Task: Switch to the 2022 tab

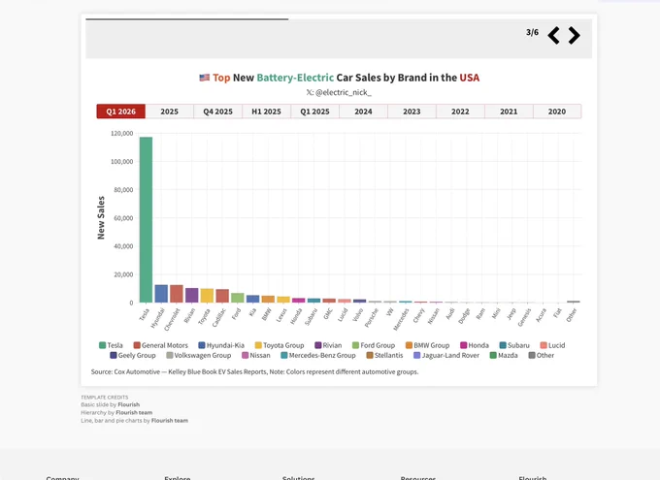Action: click(x=460, y=112)
